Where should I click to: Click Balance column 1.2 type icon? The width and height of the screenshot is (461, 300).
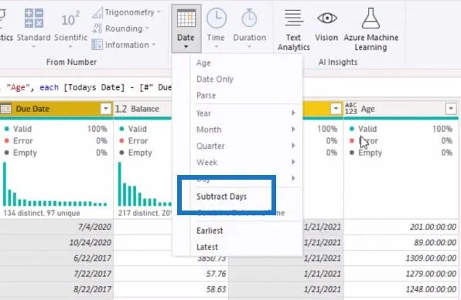point(121,109)
